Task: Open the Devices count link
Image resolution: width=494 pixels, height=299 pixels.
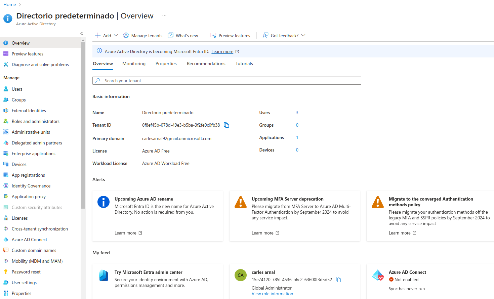Action: [297, 150]
